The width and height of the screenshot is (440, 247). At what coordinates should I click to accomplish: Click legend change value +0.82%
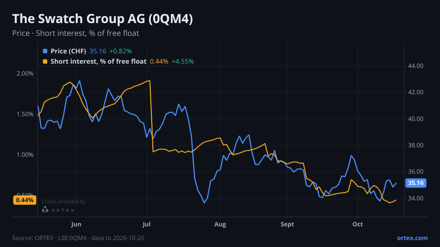point(121,51)
